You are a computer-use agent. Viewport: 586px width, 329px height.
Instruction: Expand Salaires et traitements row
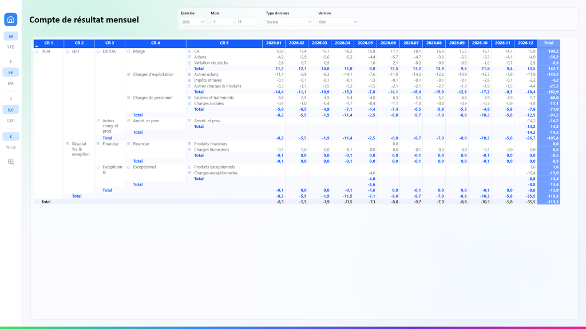coord(190,98)
